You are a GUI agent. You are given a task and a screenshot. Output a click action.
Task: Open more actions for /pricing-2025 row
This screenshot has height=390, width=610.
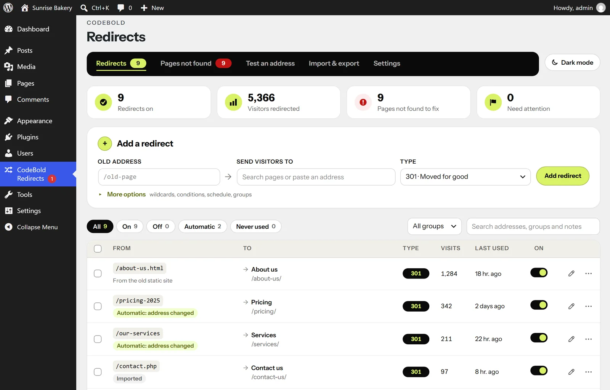coord(589,306)
